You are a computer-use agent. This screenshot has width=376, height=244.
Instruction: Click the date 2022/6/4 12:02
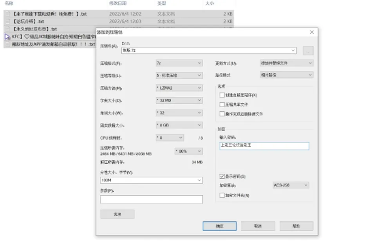125,14
